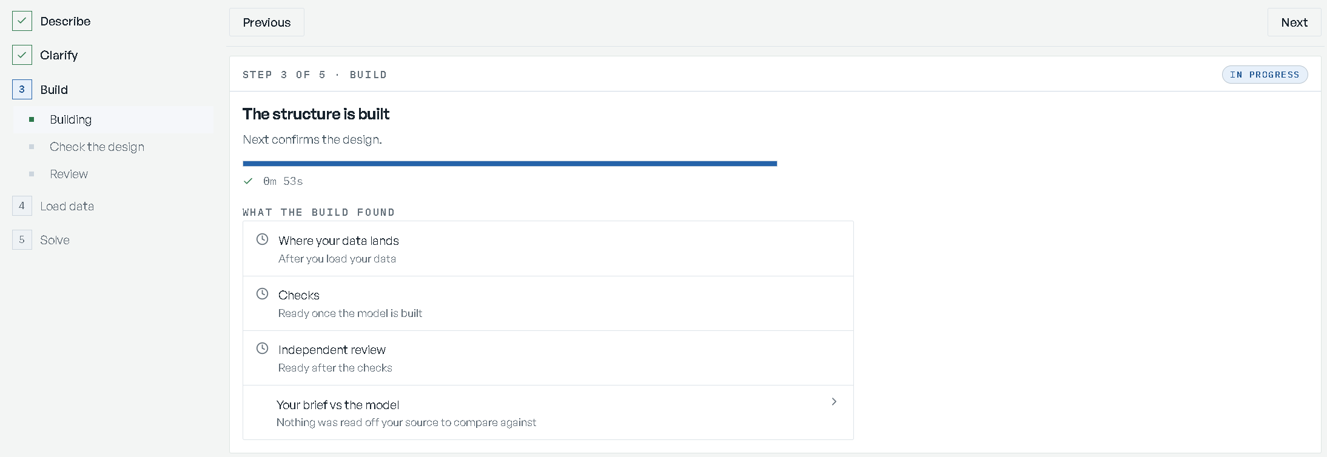The image size is (1327, 457).
Task: Click the step 3 number box for Build
Action: (22, 89)
